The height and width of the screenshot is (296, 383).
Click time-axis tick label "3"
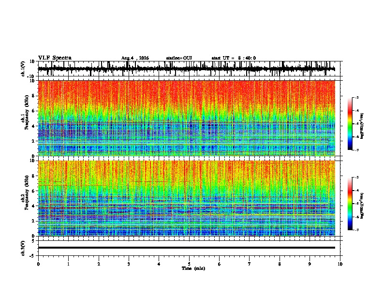[129, 264]
